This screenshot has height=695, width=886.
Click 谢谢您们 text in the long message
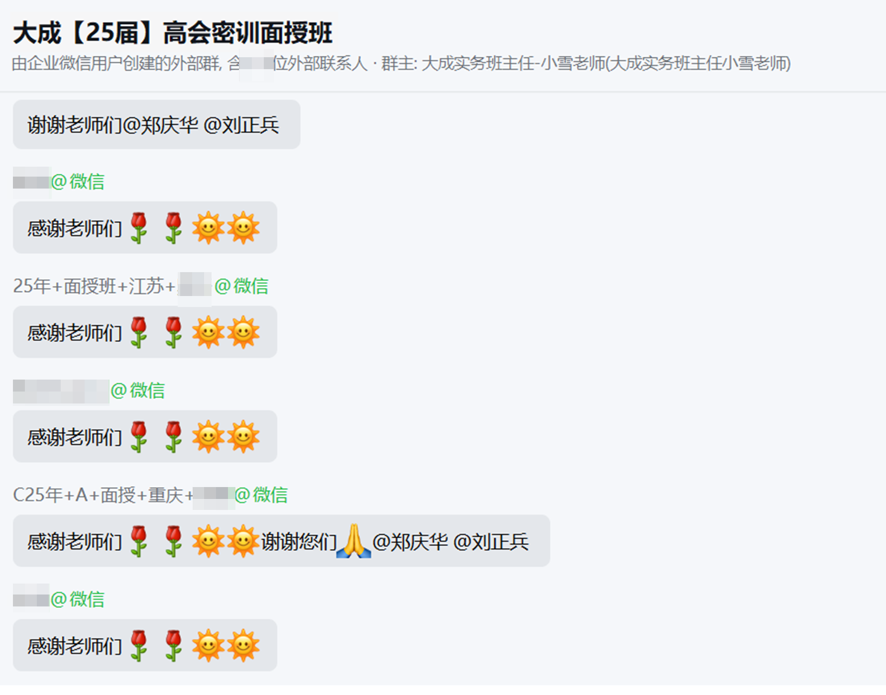[x=299, y=542]
